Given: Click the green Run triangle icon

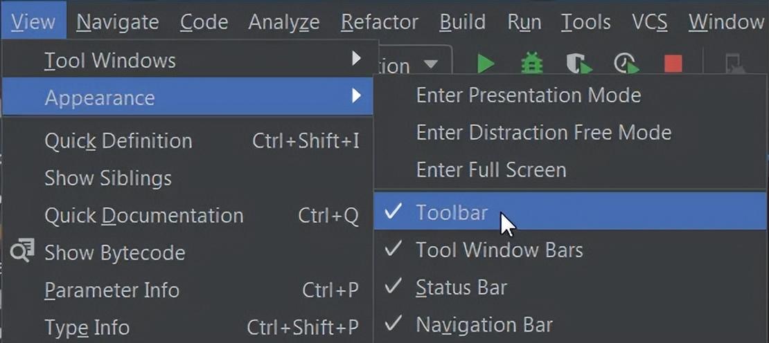Looking at the screenshot, I should pos(486,64).
